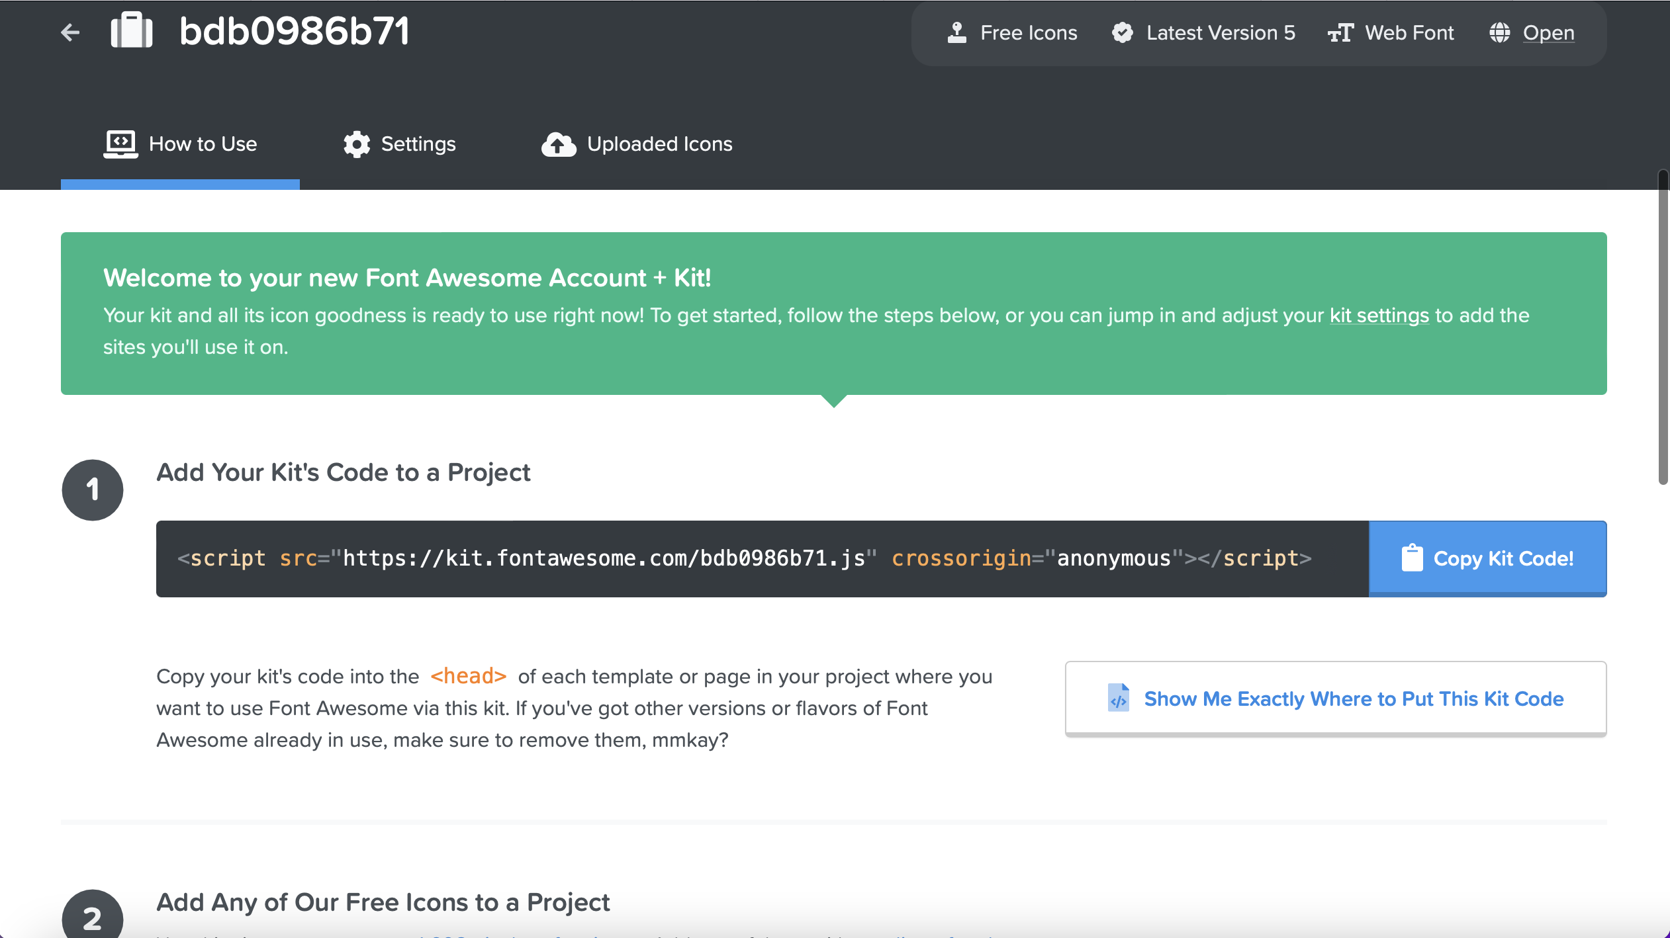The width and height of the screenshot is (1670, 938).
Task: Click the Open domains link
Action: click(1548, 32)
